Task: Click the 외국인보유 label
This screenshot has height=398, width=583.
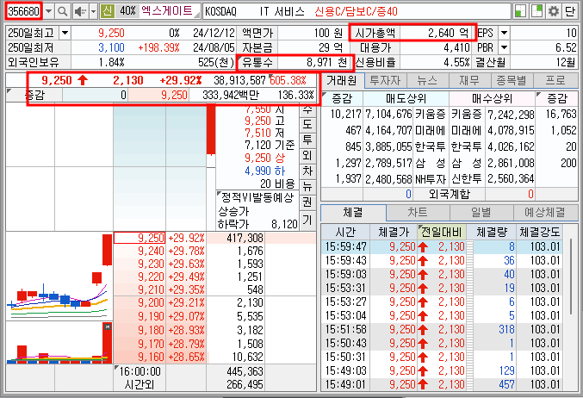Action: tap(34, 62)
